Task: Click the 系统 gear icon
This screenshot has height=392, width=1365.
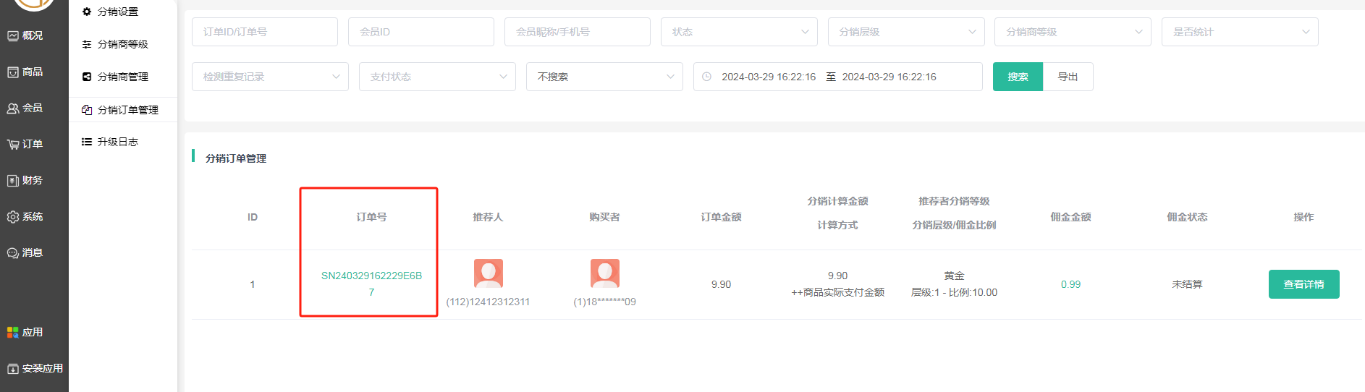Action: (13, 217)
